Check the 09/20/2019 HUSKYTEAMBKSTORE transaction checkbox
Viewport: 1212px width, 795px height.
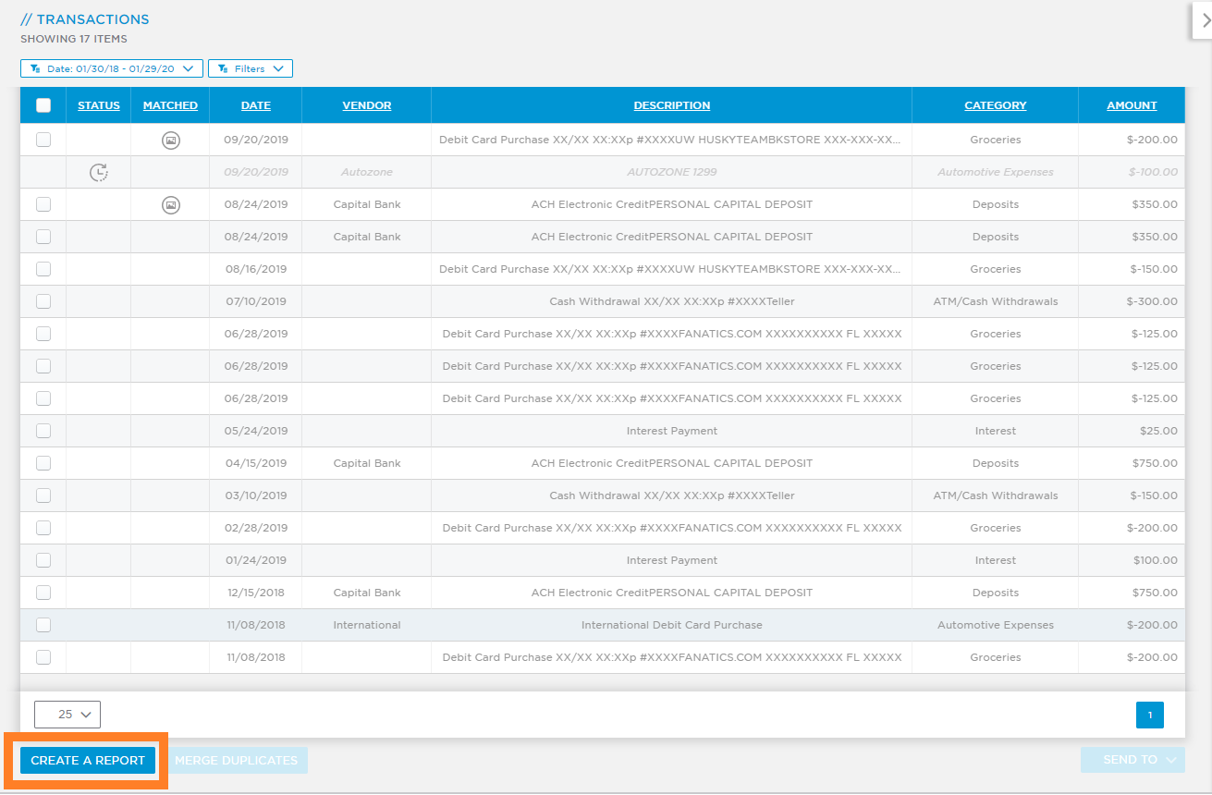click(43, 139)
